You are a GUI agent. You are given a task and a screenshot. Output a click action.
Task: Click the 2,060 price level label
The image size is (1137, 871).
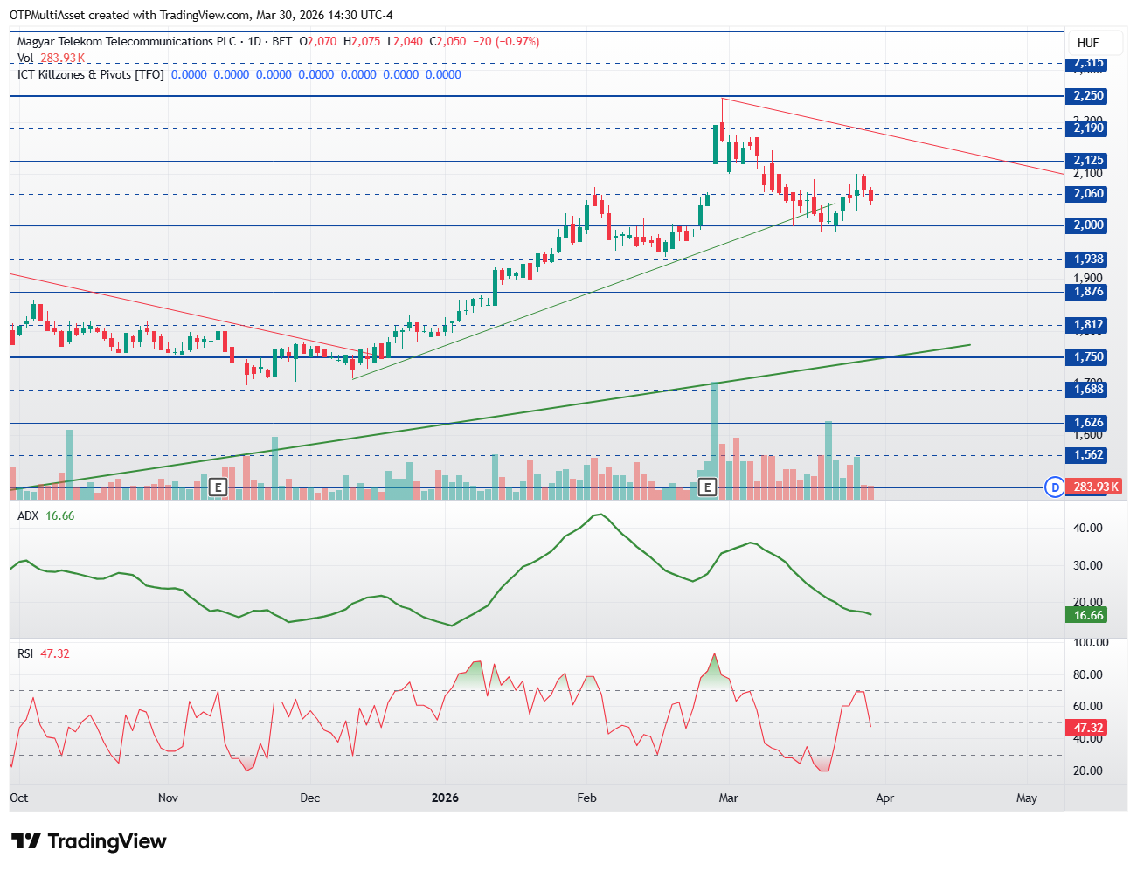click(1086, 194)
